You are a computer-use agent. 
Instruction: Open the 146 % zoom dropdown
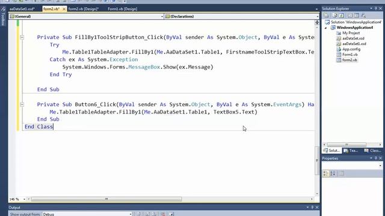(24, 199)
